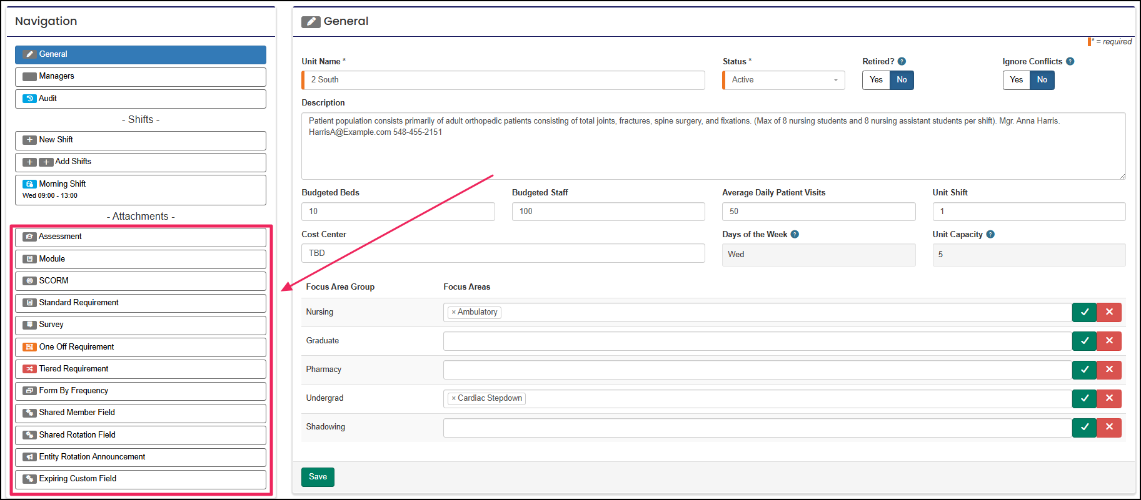
Task: Click the Unit Name input field
Action: pos(504,80)
